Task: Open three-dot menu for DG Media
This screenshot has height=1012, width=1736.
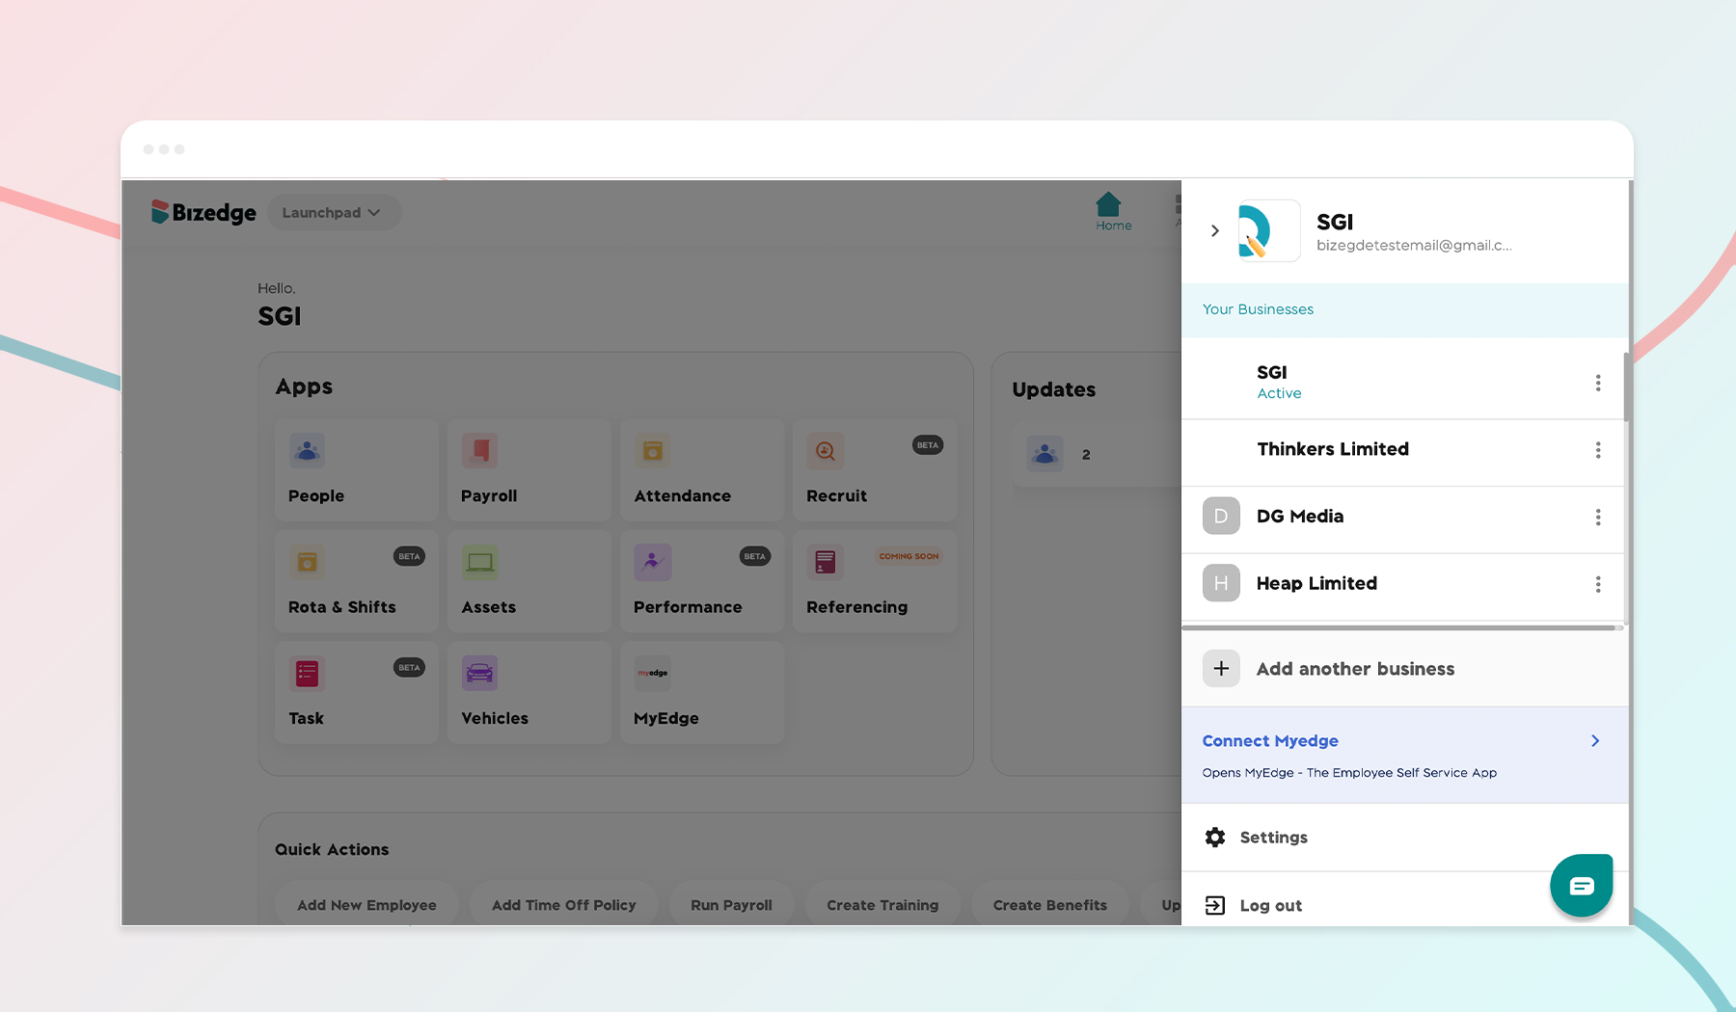Action: pyautogui.click(x=1597, y=518)
